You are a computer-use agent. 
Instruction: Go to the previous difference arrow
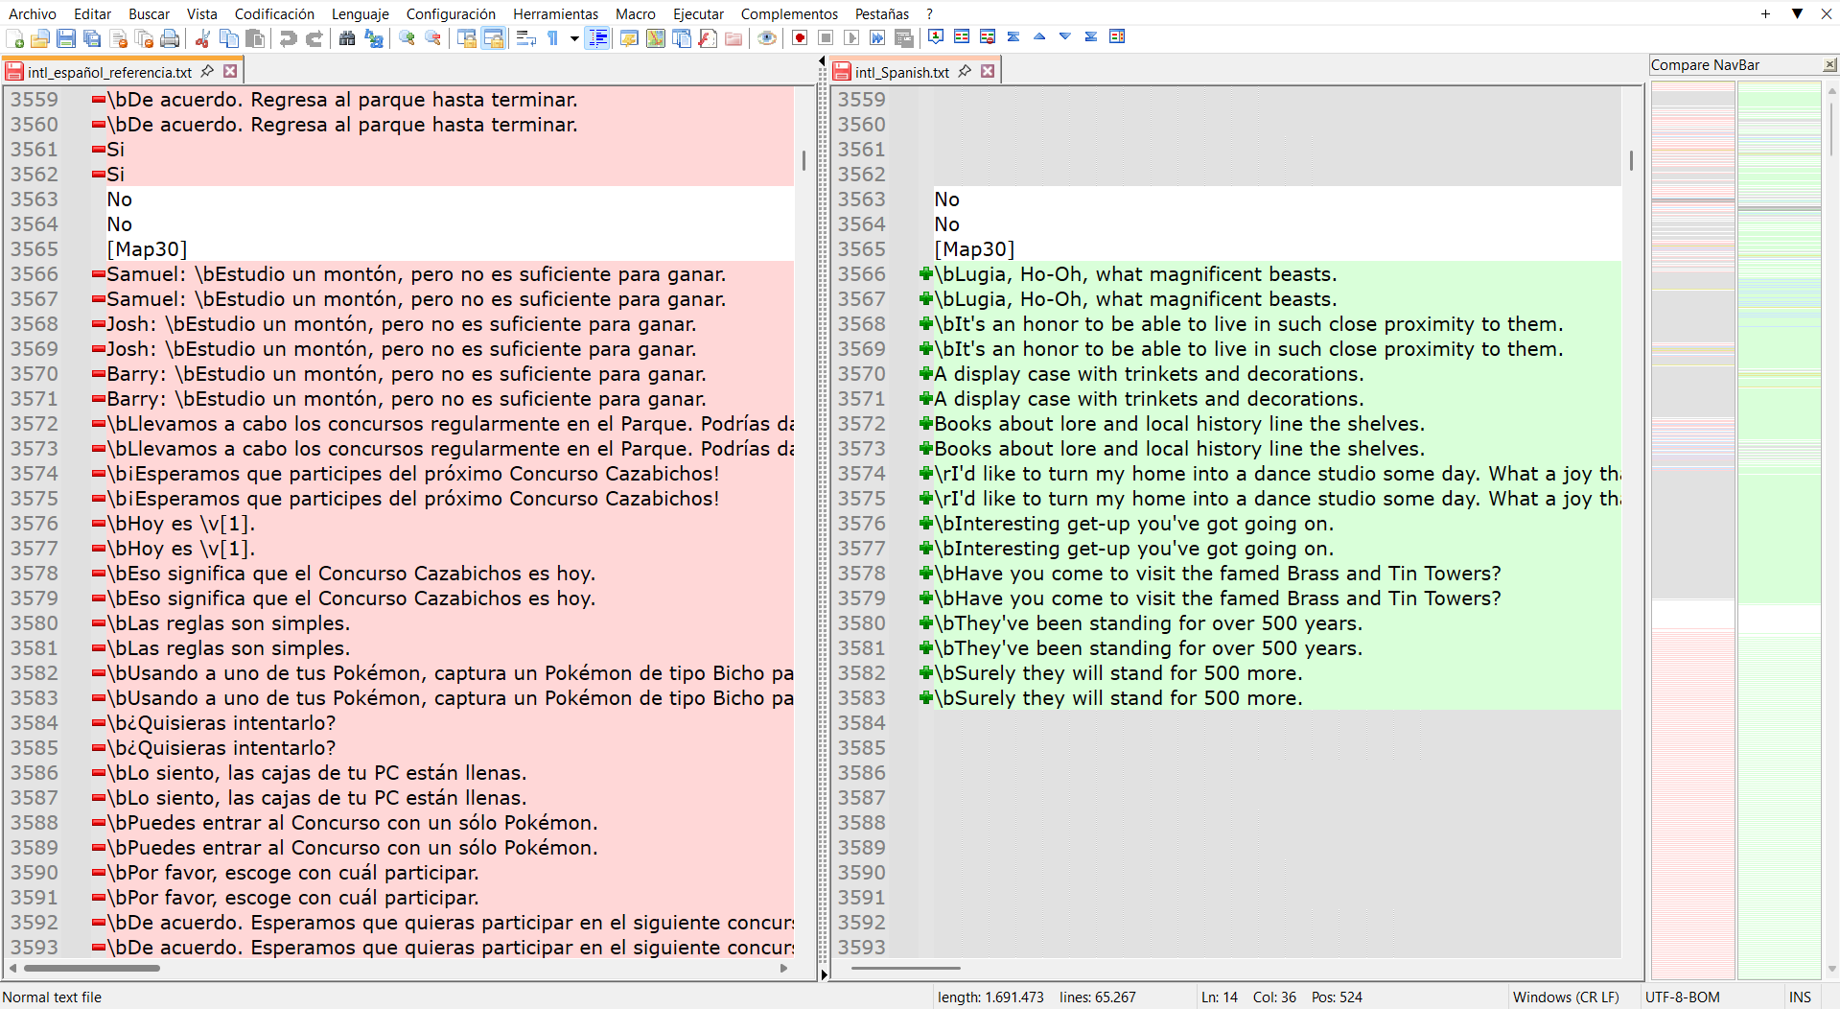coord(1039,36)
